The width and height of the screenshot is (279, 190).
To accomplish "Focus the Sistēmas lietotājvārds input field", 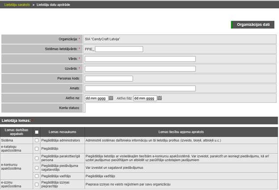I will coord(119,49).
